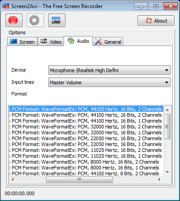Select the General tab with tools icon
The image size is (180, 201).
point(108,41)
